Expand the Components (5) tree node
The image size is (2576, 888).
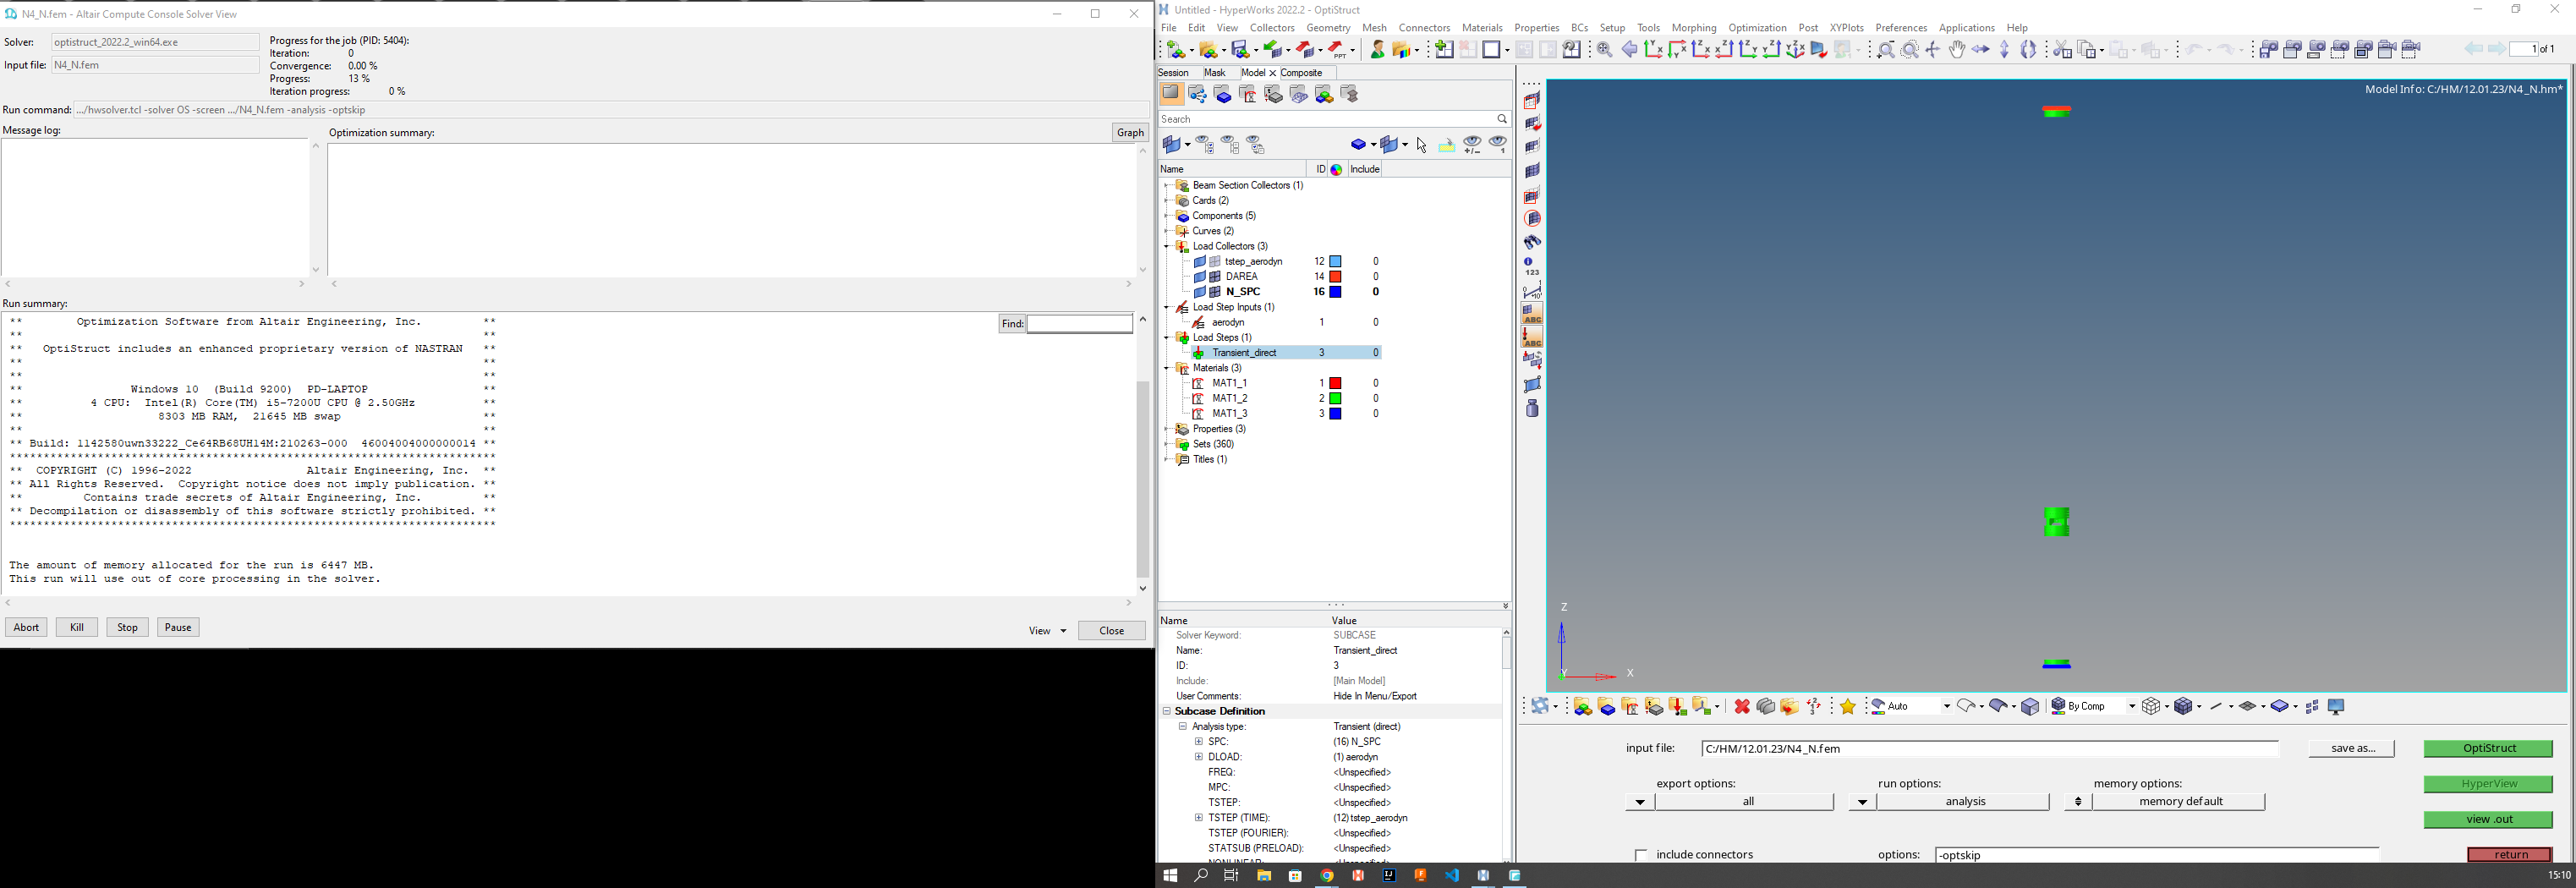(x=1167, y=216)
